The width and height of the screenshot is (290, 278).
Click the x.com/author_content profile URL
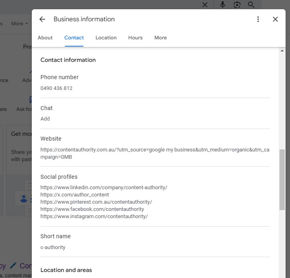pos(75,194)
